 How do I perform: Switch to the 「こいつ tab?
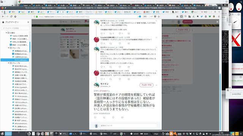[x=89, y=12]
